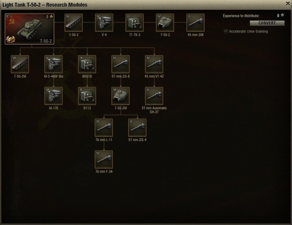Select the T-50-2 tank vehicle card
This screenshot has width=292, height=225.
29,29
